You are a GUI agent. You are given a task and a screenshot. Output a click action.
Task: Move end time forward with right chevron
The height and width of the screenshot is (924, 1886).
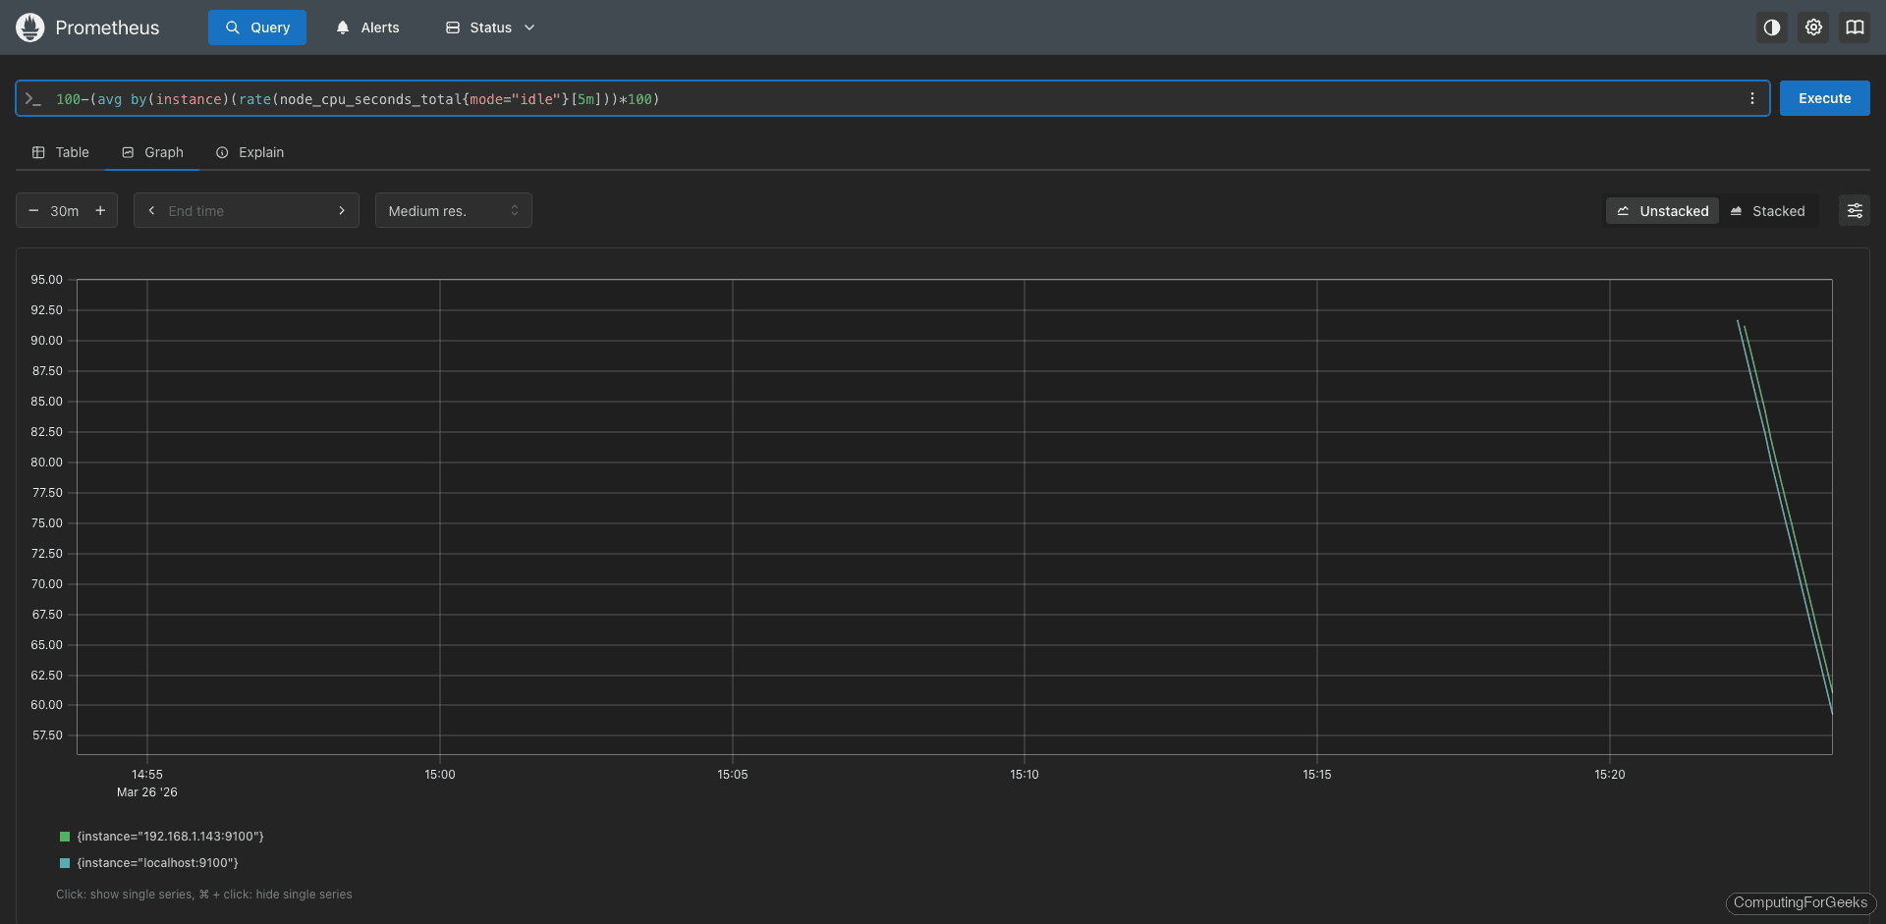point(342,210)
